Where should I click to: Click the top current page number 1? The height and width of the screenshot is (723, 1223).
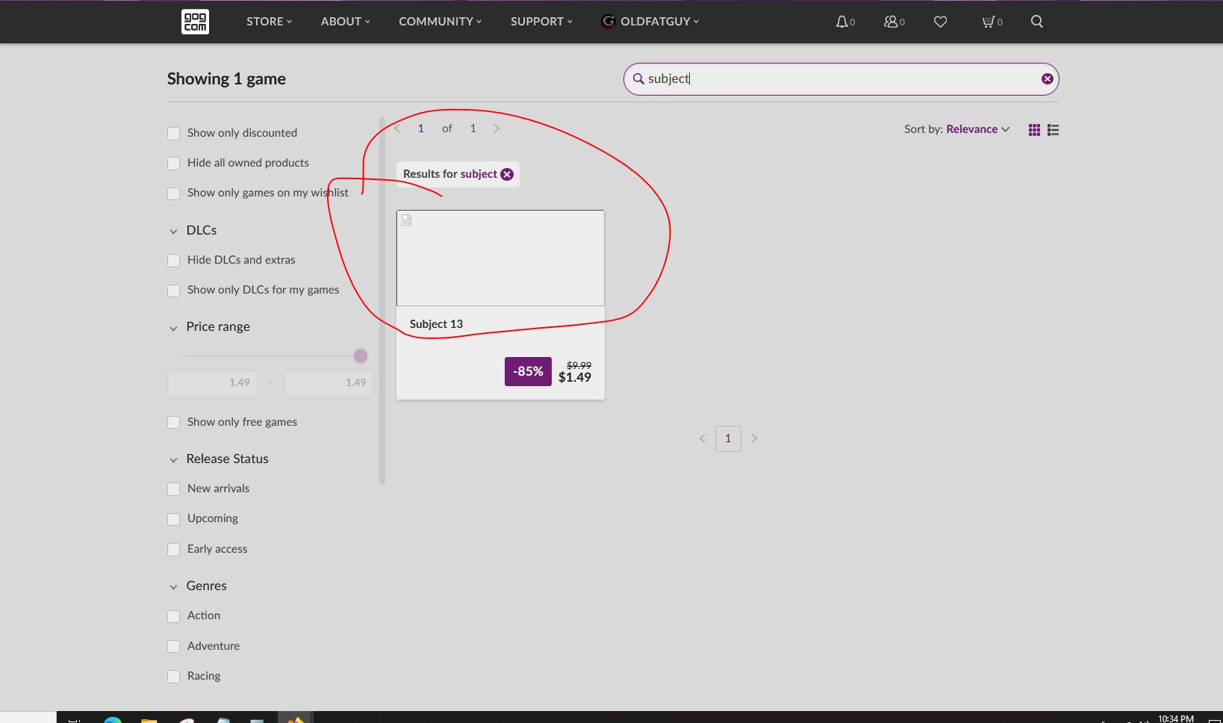pos(420,128)
